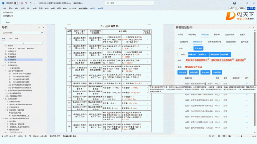This screenshot has height=144, width=257.
Task: Click the navigation search field
Action: tap(21, 33)
